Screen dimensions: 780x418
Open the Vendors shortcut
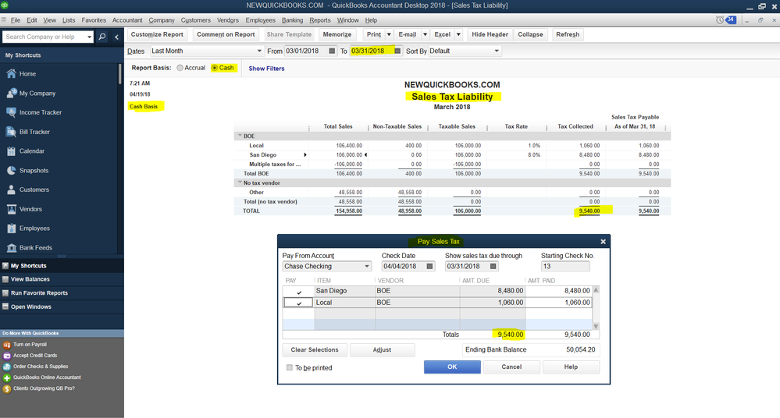[30, 209]
